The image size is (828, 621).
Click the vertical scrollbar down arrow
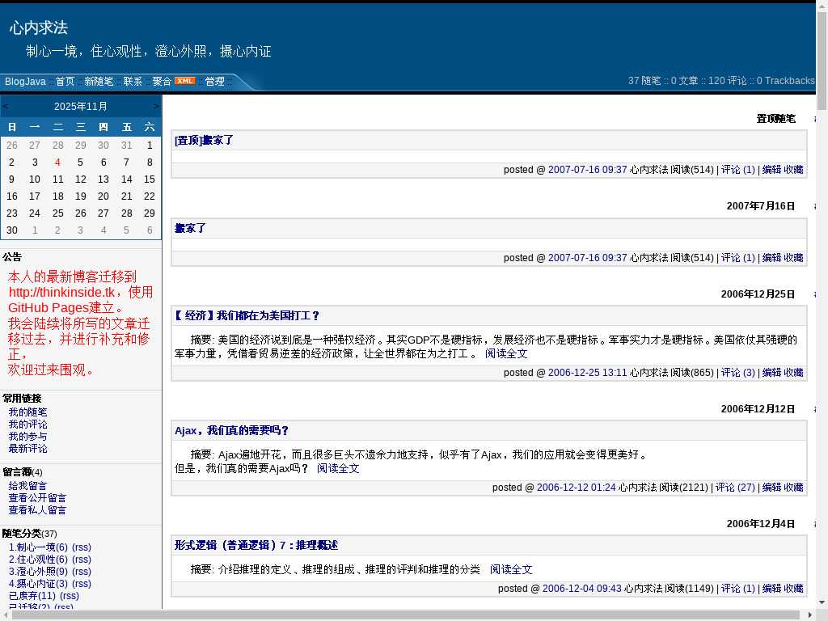(x=822, y=602)
